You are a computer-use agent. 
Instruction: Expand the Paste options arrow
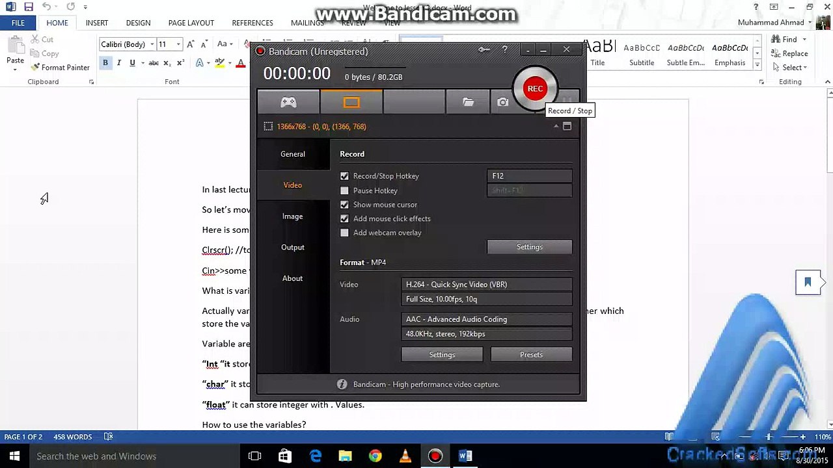point(15,69)
